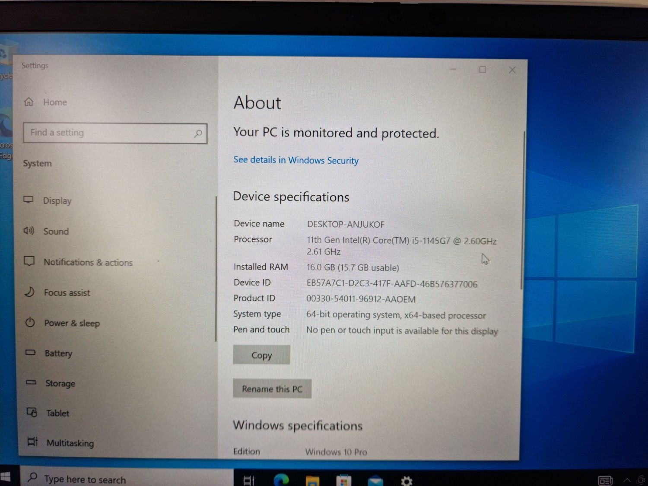Screen dimensions: 648x486
Task: Click the Windows specifications heading
Action: 298,426
